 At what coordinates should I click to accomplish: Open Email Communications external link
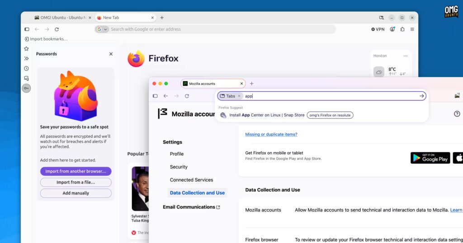[191, 207]
